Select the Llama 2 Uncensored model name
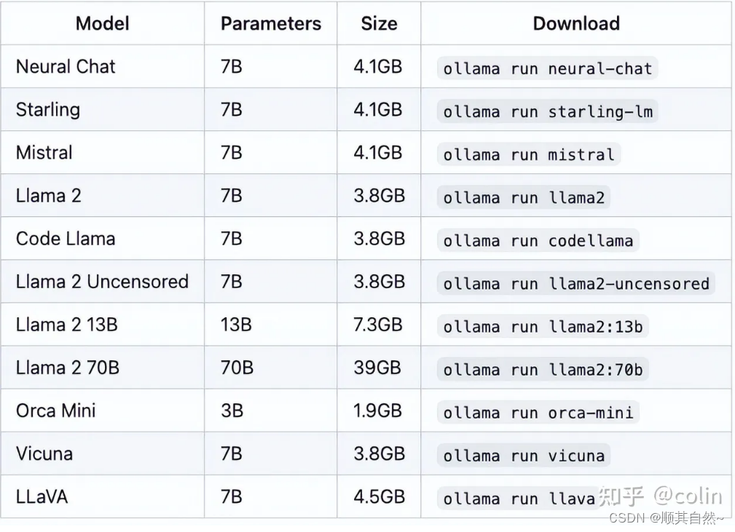735x532 pixels. click(x=102, y=282)
